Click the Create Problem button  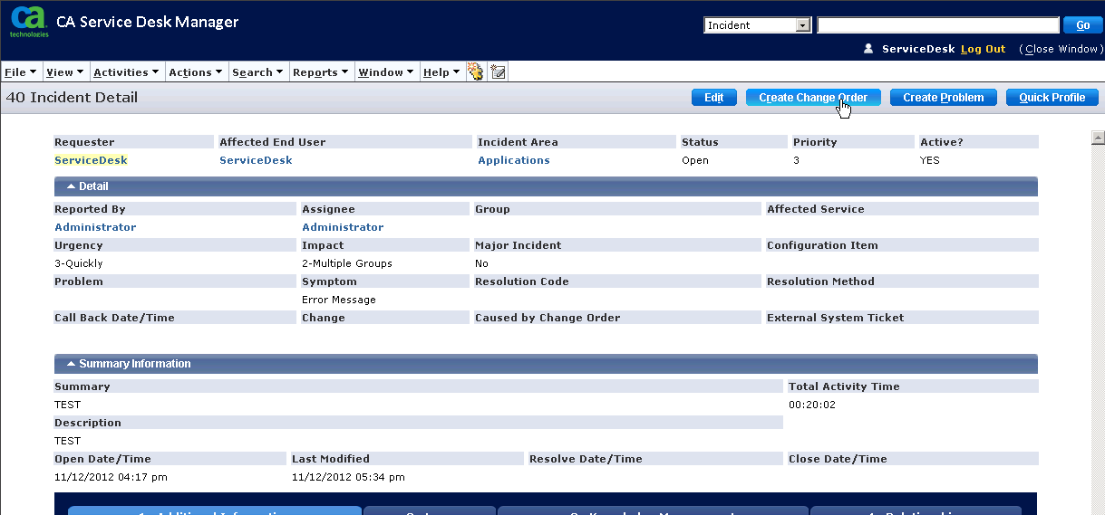[944, 98]
